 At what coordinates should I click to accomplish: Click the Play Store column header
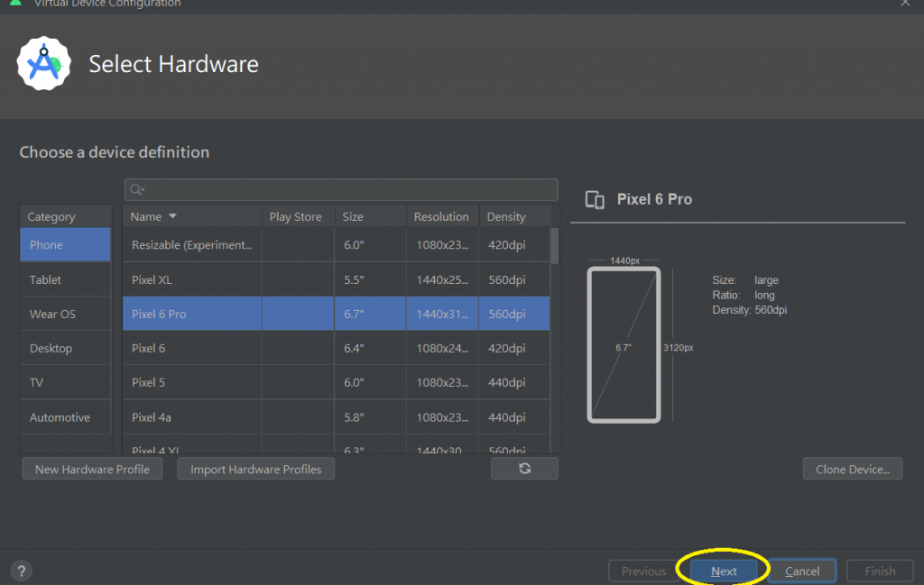[x=298, y=216]
